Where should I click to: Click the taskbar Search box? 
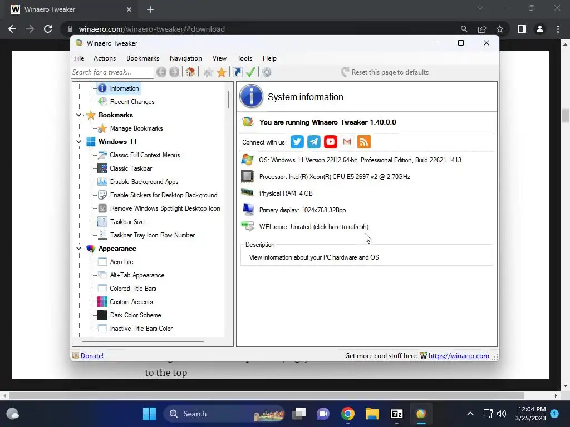coord(224,414)
